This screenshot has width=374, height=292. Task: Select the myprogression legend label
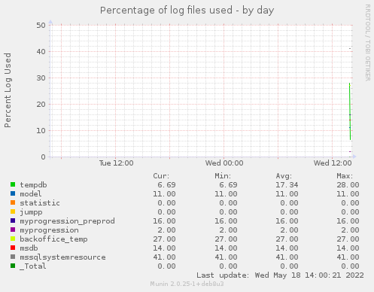click(49, 230)
